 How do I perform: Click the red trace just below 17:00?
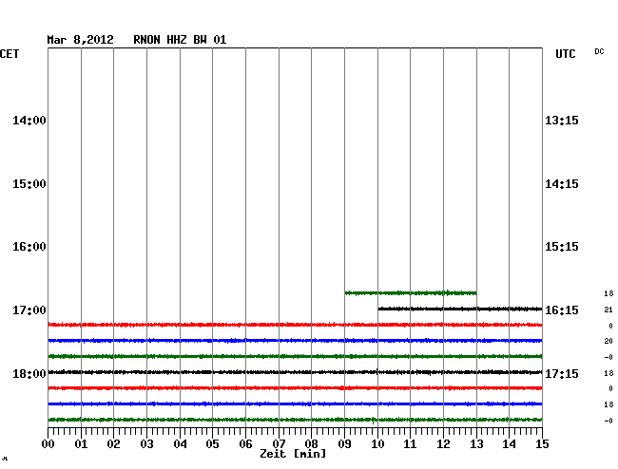pyautogui.click(x=295, y=325)
